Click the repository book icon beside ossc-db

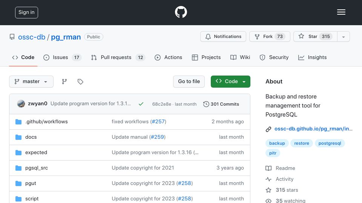(12, 37)
